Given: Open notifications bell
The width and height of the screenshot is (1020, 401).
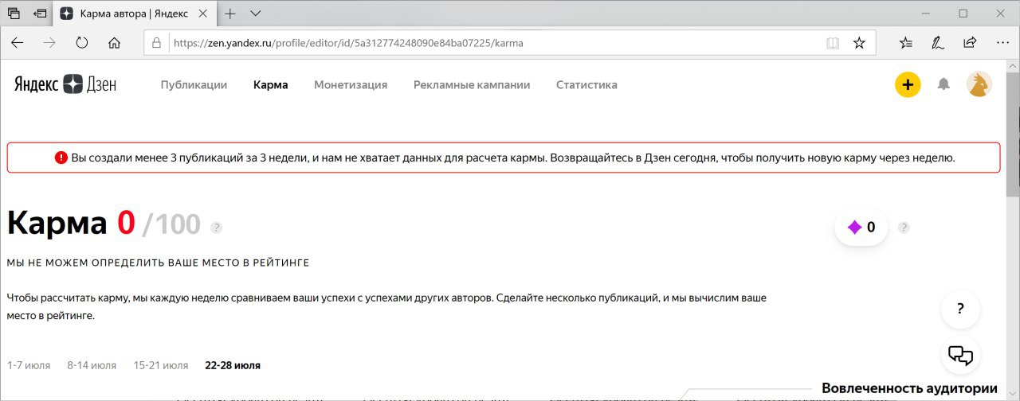Looking at the screenshot, I should 943,84.
